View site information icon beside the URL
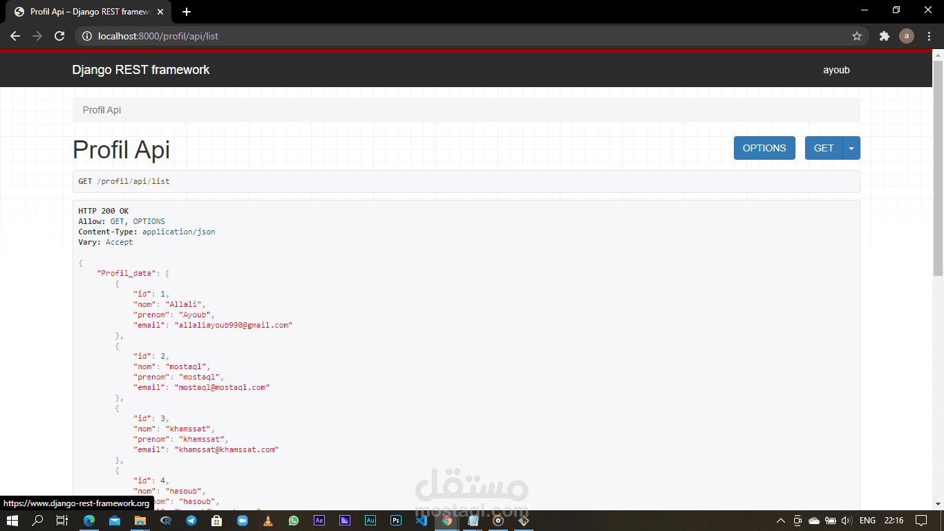 (87, 36)
